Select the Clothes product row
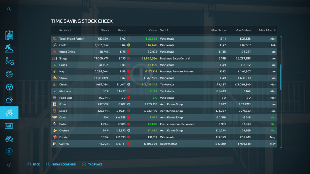310x174 pixels. click(163, 144)
